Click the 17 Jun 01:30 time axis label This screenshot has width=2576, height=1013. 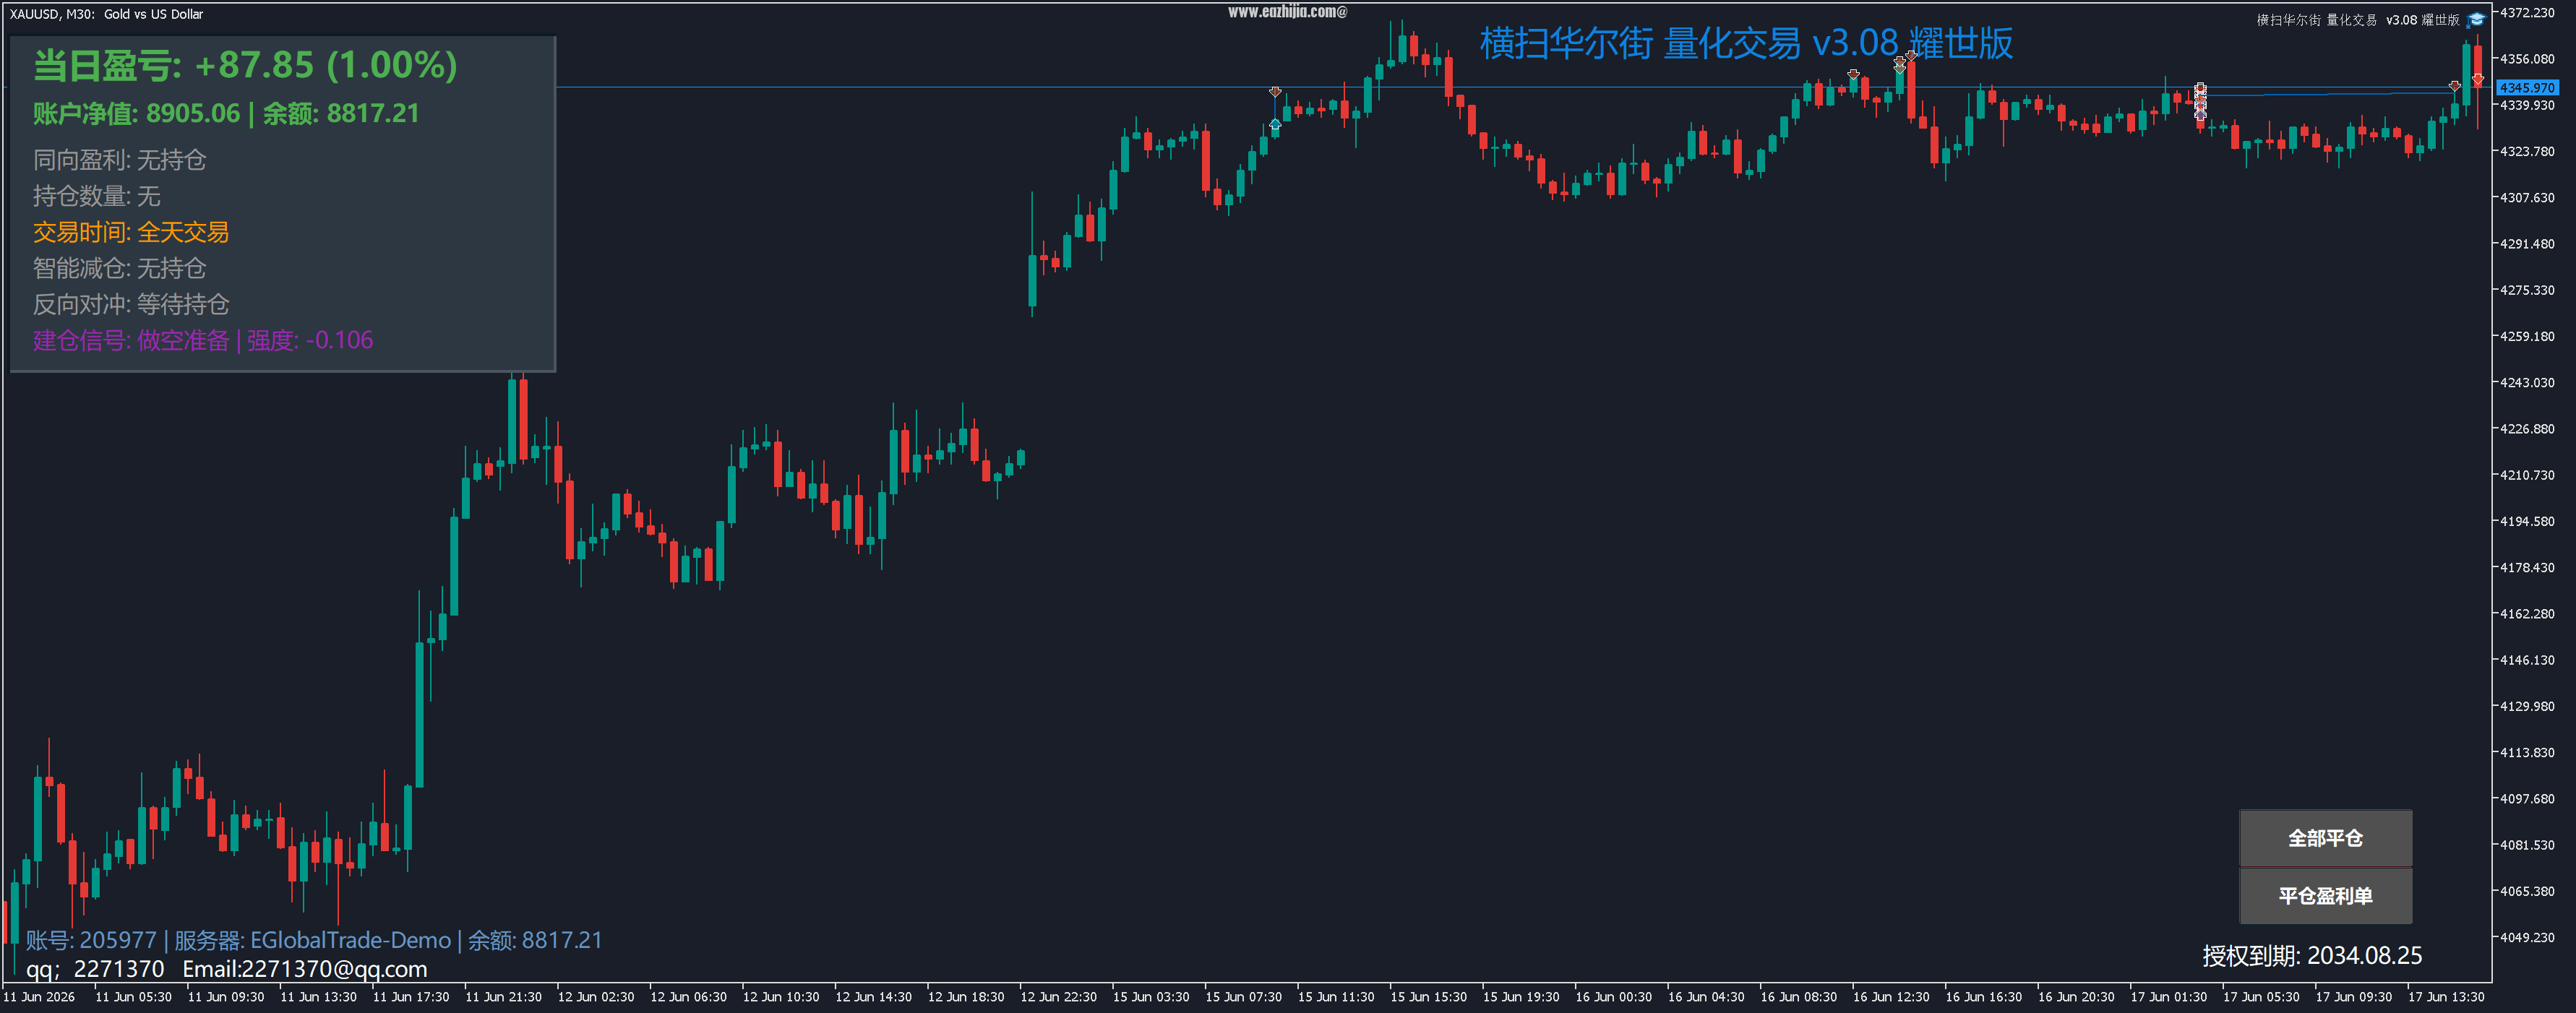[2168, 997]
